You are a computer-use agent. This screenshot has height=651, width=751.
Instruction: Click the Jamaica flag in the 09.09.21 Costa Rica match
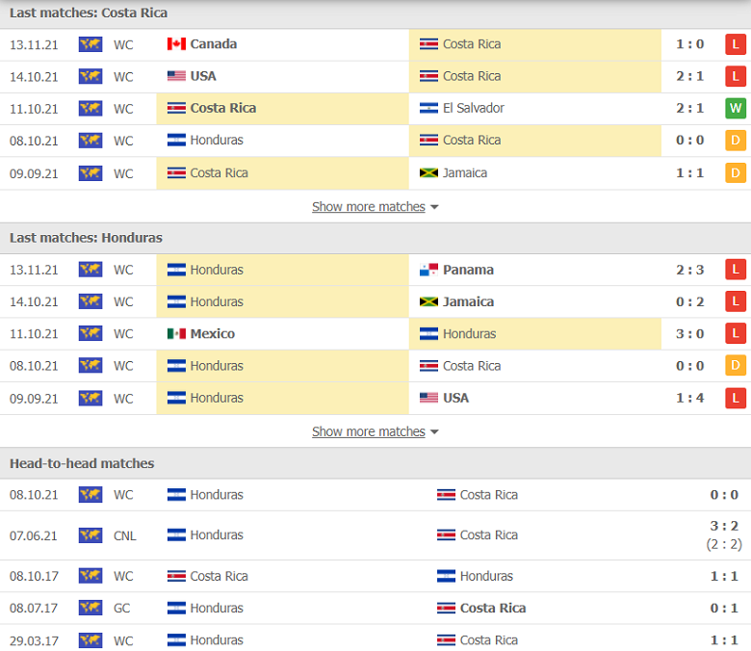pyautogui.click(x=428, y=173)
